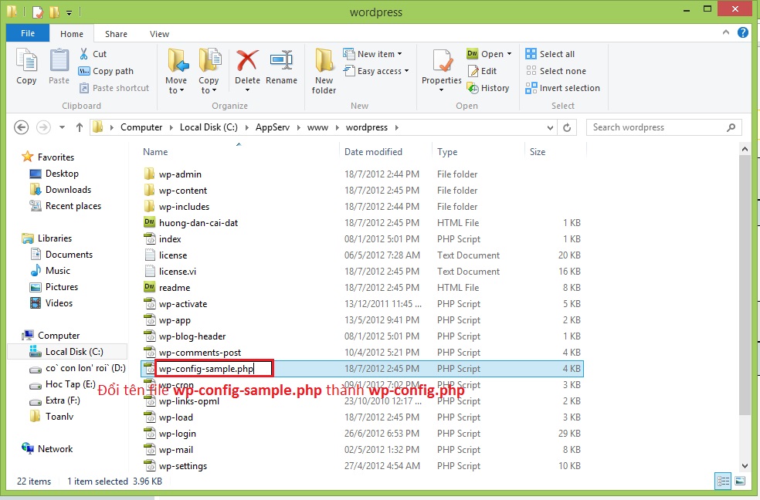Switch to Large icons view in status bar
Screen dimensions: 760x500
pyautogui.click(x=740, y=481)
